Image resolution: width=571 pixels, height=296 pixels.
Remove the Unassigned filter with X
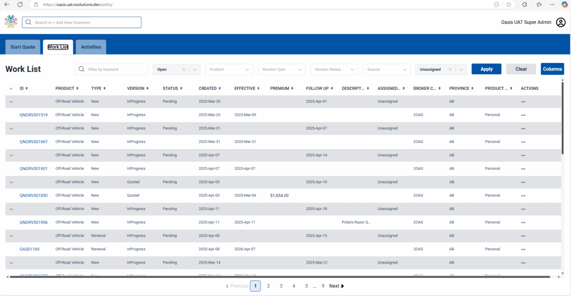pyautogui.click(x=450, y=69)
